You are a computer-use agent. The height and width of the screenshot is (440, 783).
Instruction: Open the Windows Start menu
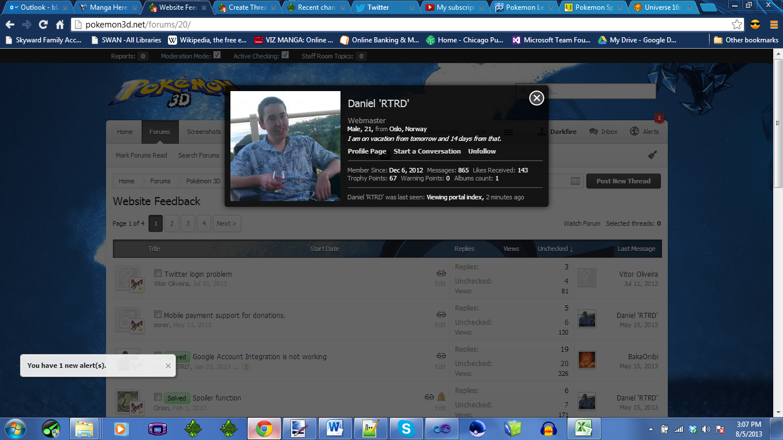[x=15, y=429]
